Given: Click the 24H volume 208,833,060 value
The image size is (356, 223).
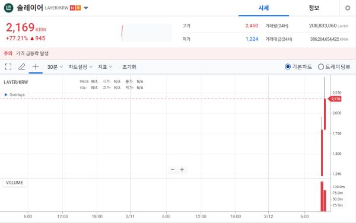Looking at the screenshot, I should (323, 26).
